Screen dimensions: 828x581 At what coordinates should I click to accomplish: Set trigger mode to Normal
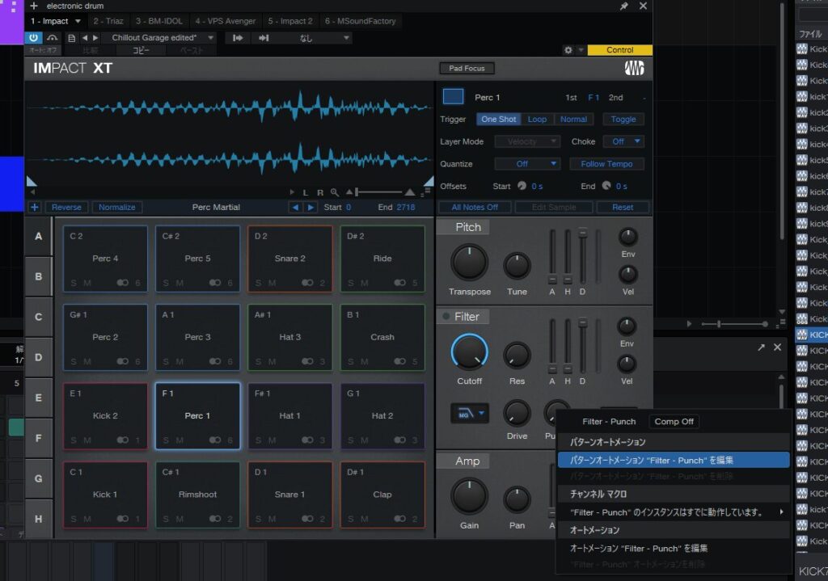pyautogui.click(x=573, y=120)
